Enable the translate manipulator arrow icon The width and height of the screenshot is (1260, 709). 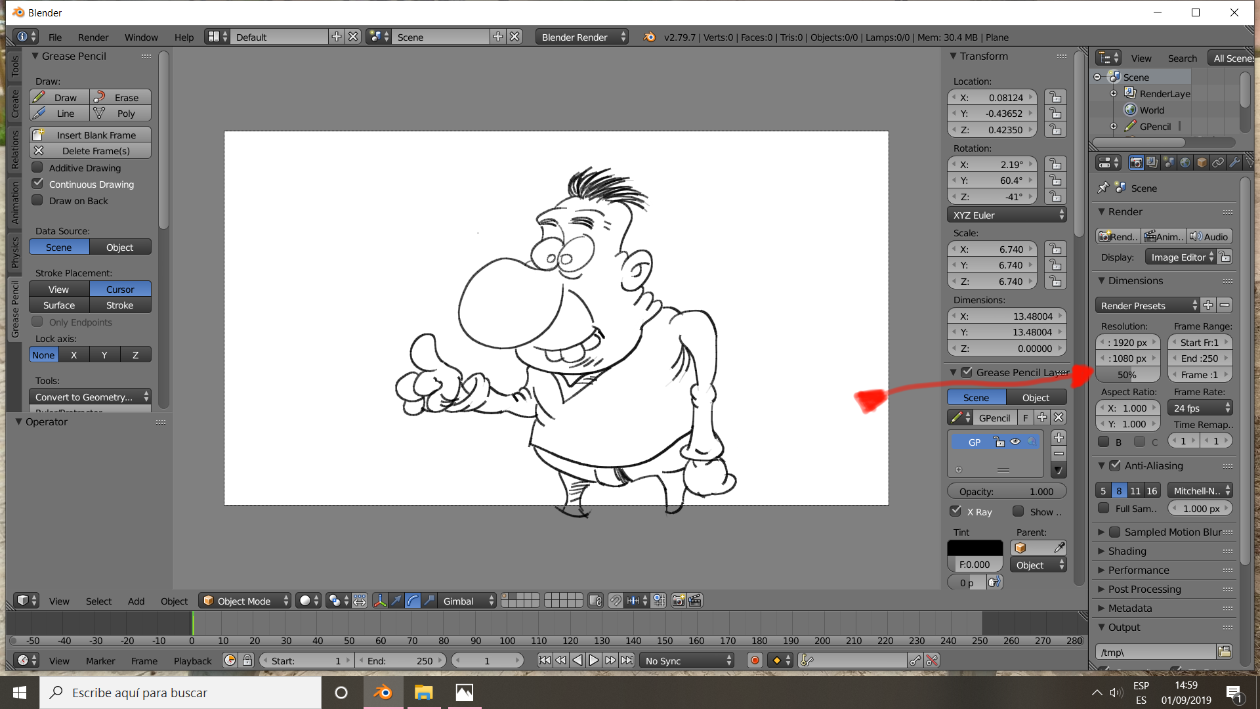coord(396,601)
